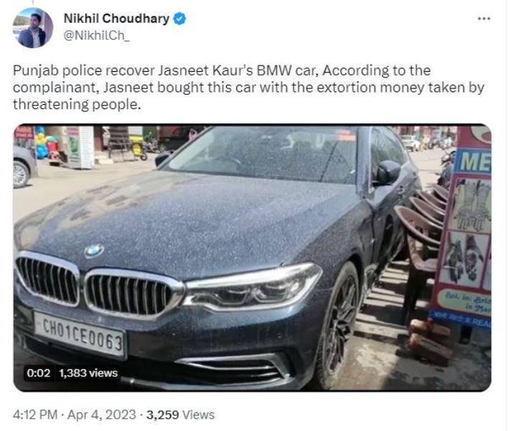Click the 0:02 video duration label
Screen dimensions: 510x431
click(39, 373)
